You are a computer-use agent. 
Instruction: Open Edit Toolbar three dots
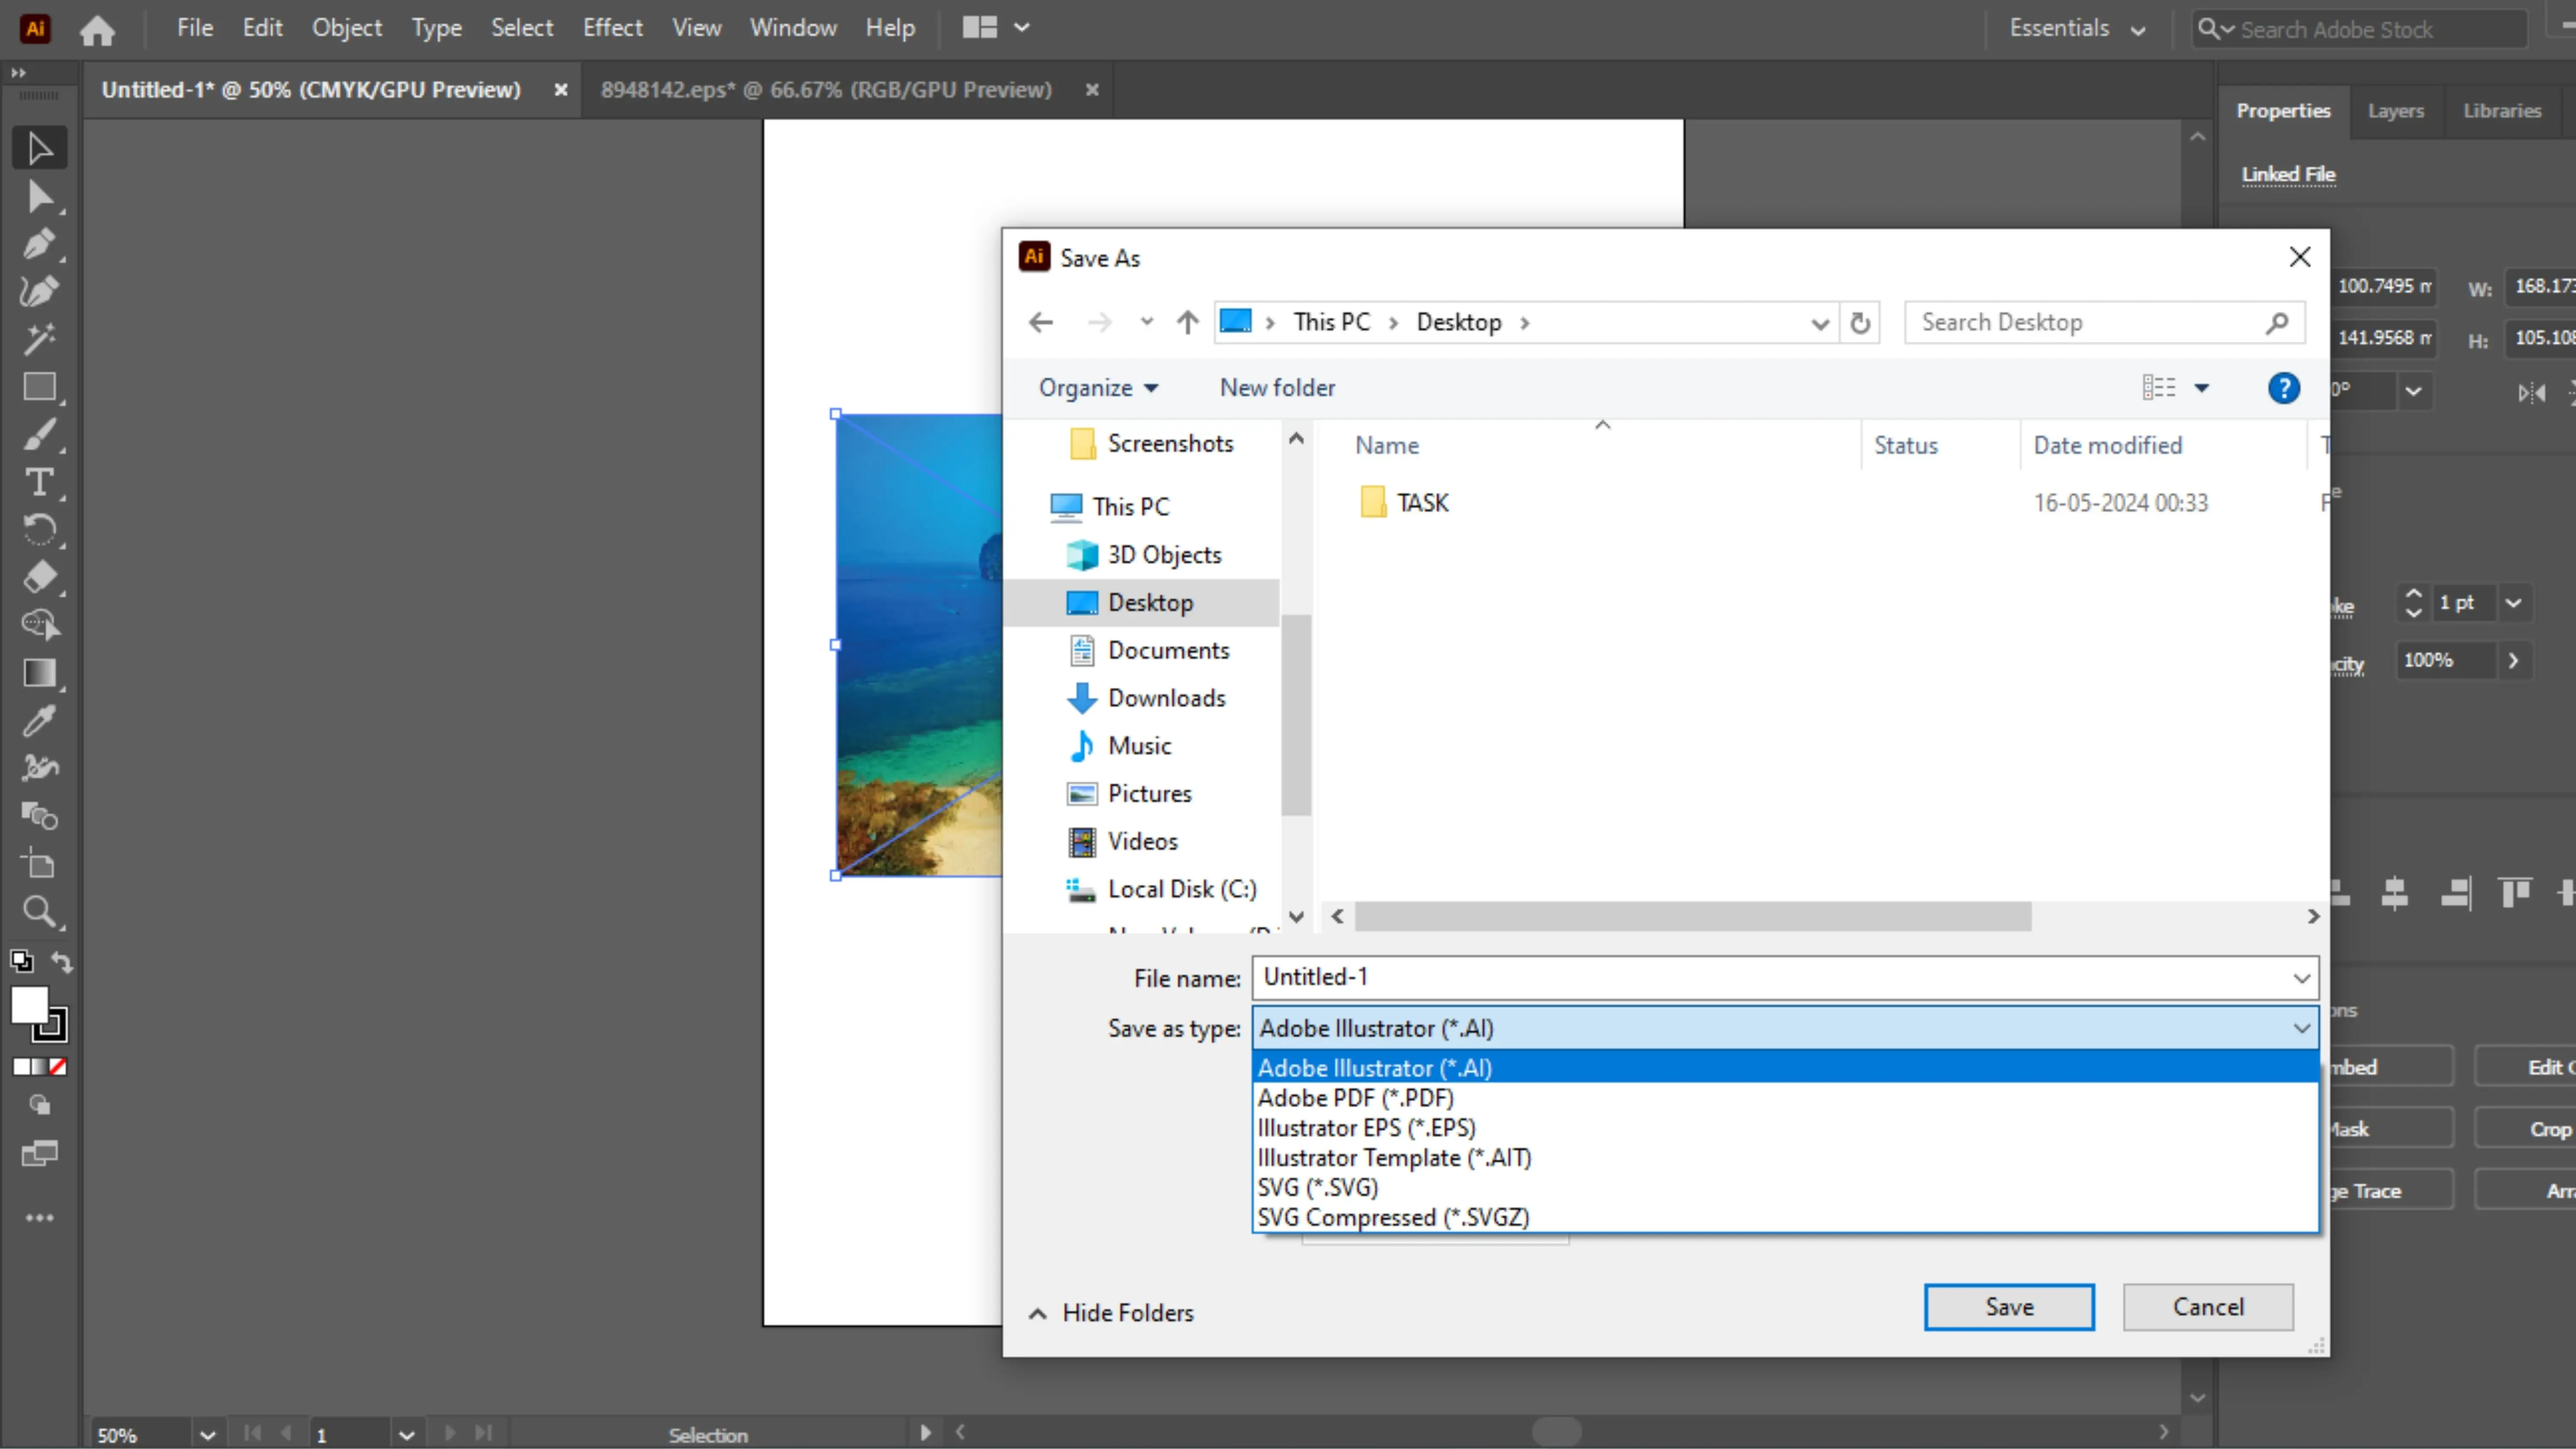(40, 1217)
